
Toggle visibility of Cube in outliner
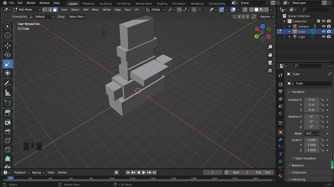[x=324, y=31]
